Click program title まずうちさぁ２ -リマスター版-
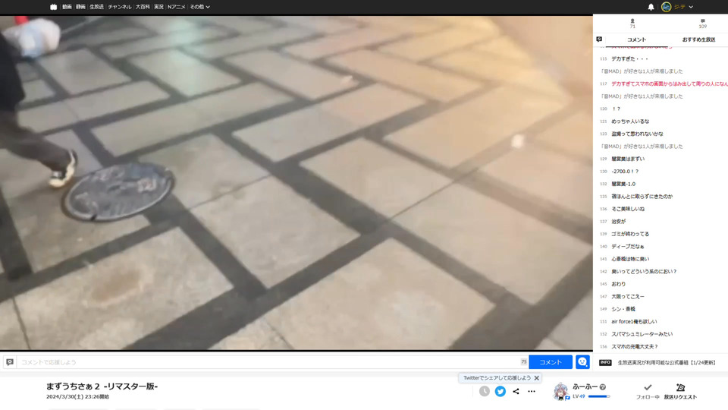 102,386
